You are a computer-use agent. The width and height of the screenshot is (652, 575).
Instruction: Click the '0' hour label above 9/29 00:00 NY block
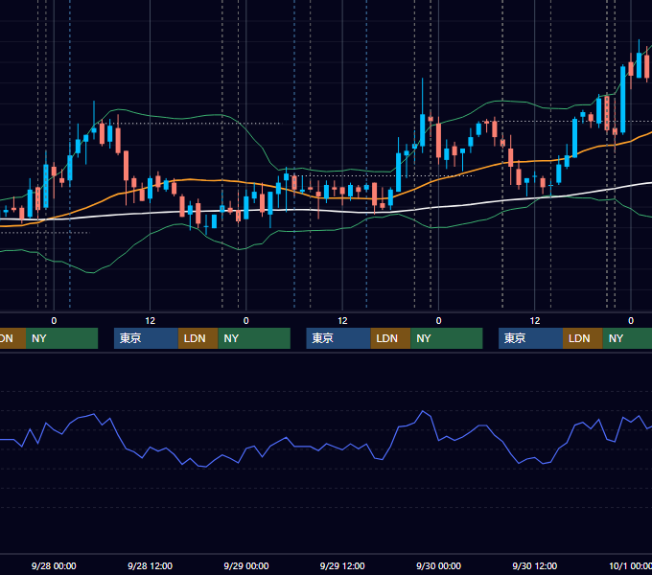coord(246,321)
